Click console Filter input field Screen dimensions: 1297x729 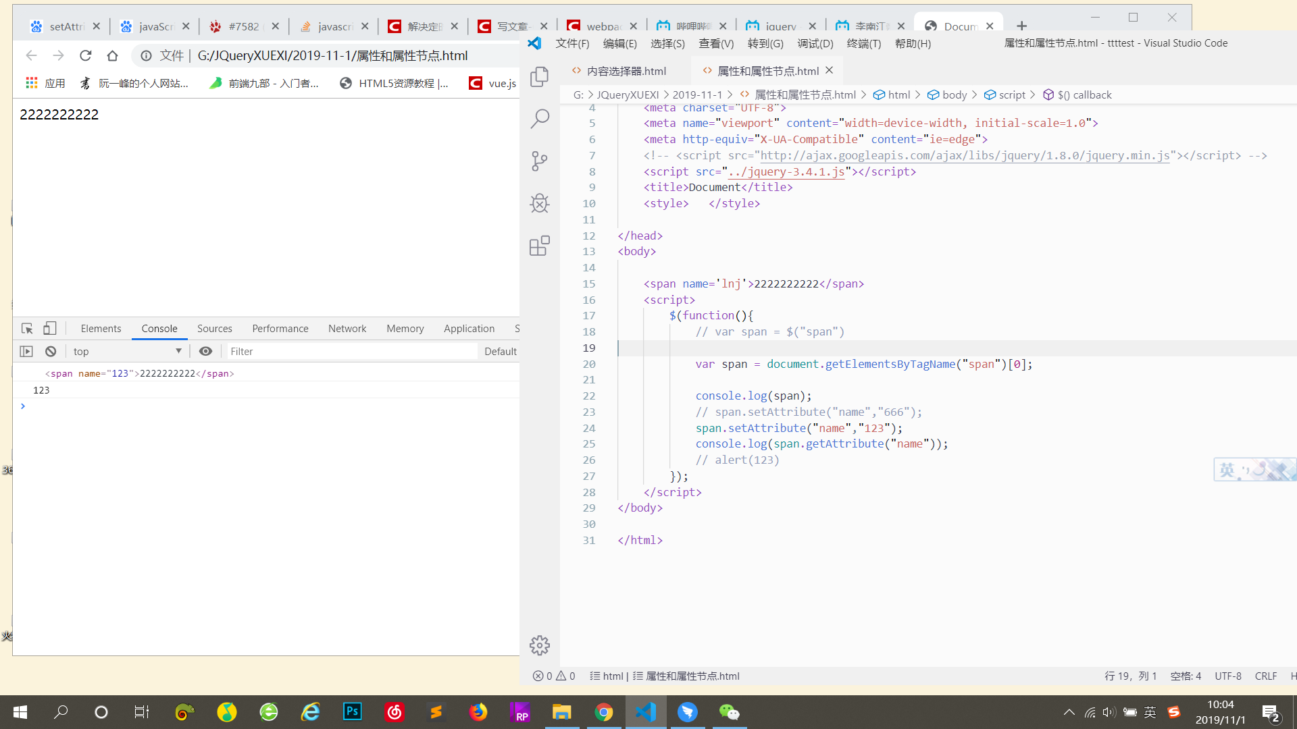coord(351,351)
